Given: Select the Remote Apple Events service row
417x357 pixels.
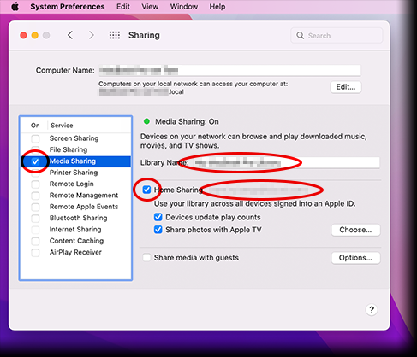Looking at the screenshot, I should coord(75,207).
